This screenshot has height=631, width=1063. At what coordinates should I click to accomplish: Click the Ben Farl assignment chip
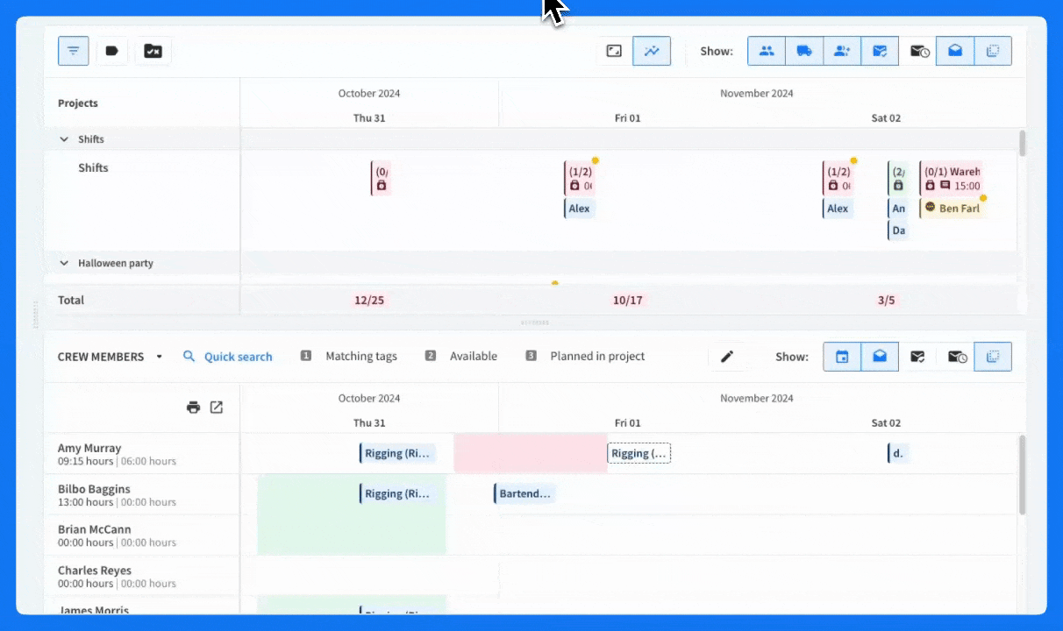951,209
